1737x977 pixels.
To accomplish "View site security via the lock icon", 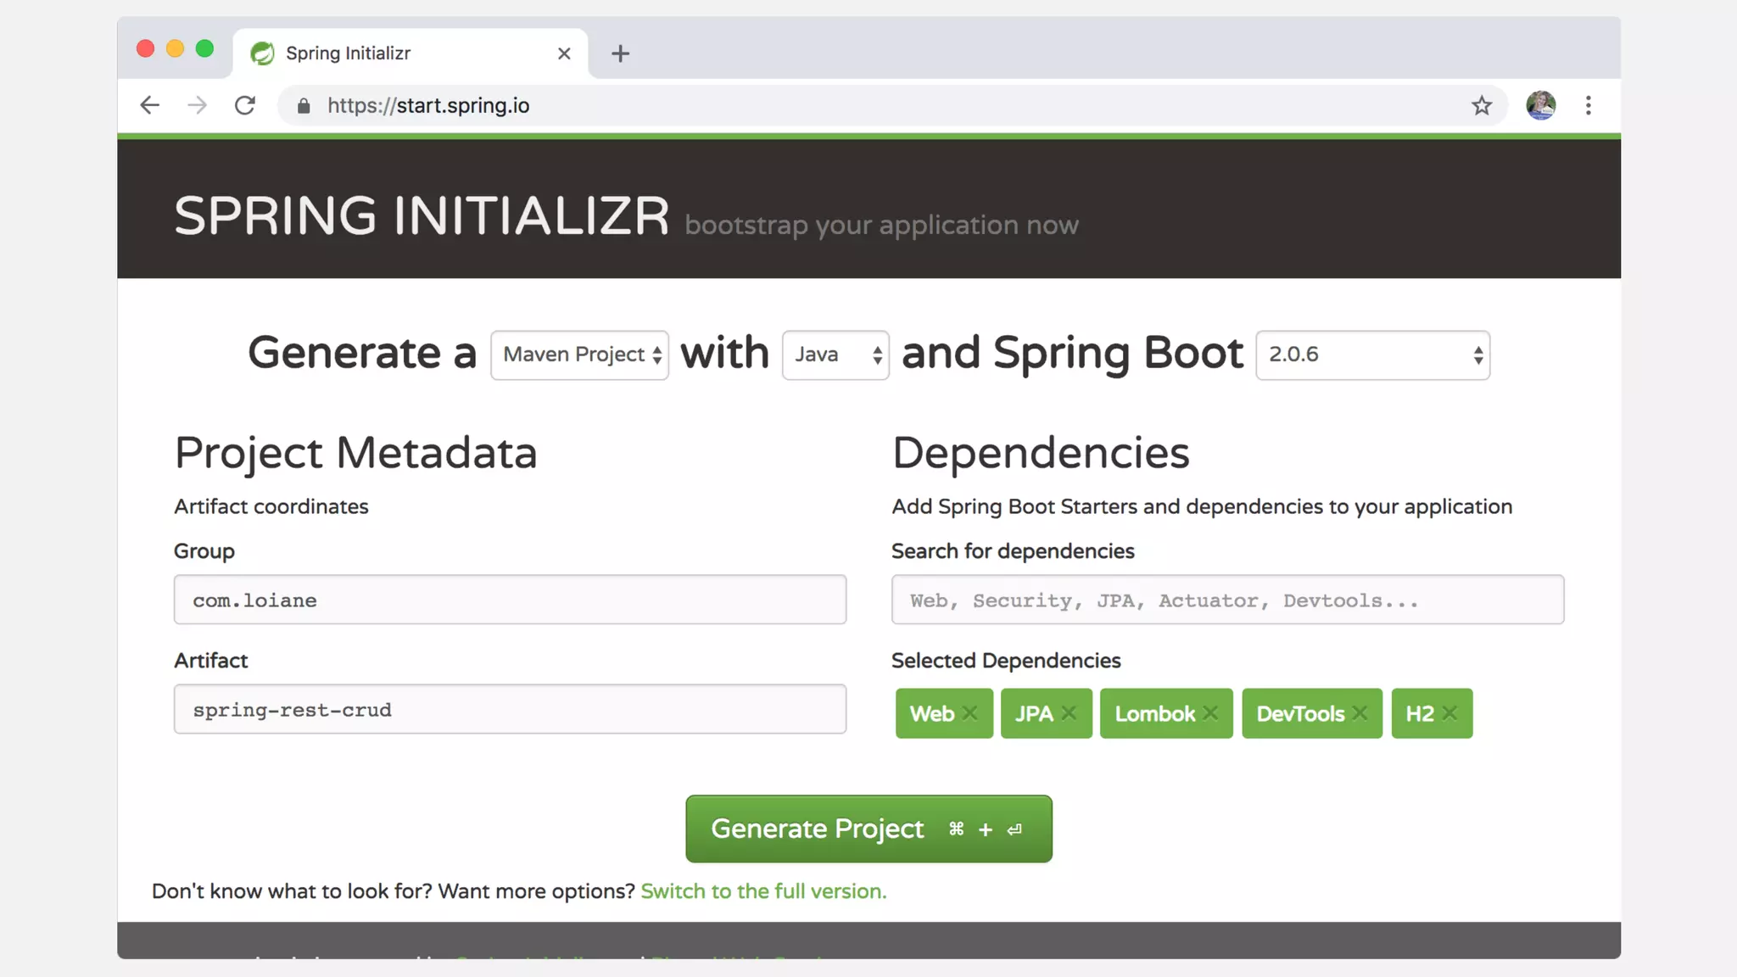I will point(304,105).
